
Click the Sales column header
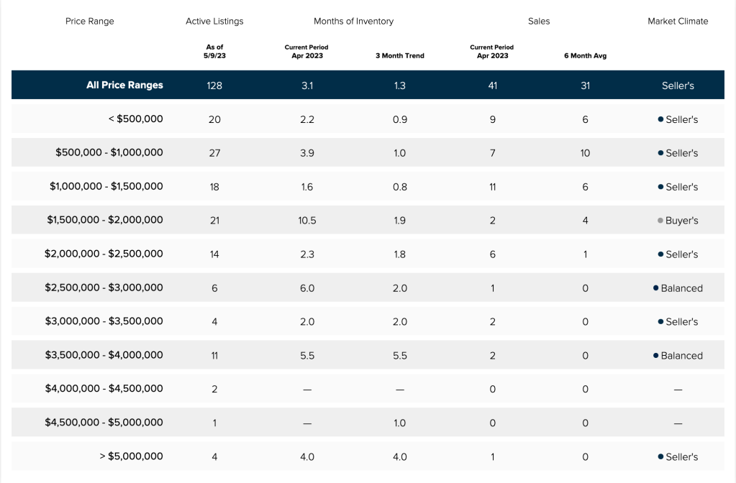538,22
